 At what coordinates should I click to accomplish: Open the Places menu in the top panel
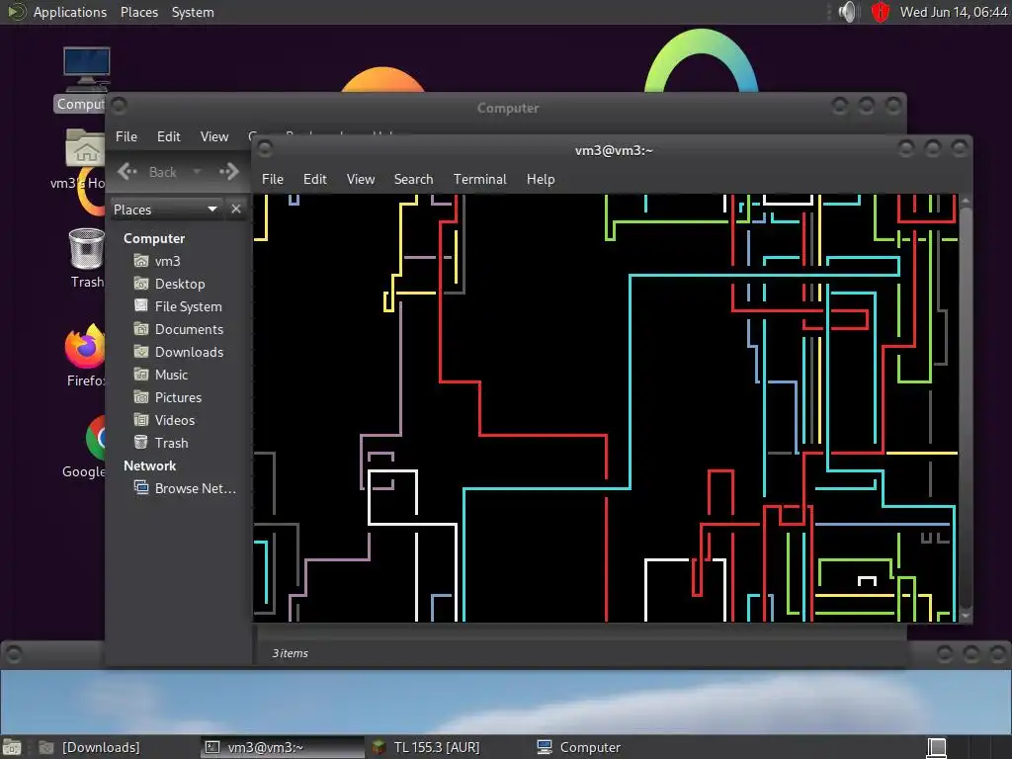pyautogui.click(x=139, y=12)
